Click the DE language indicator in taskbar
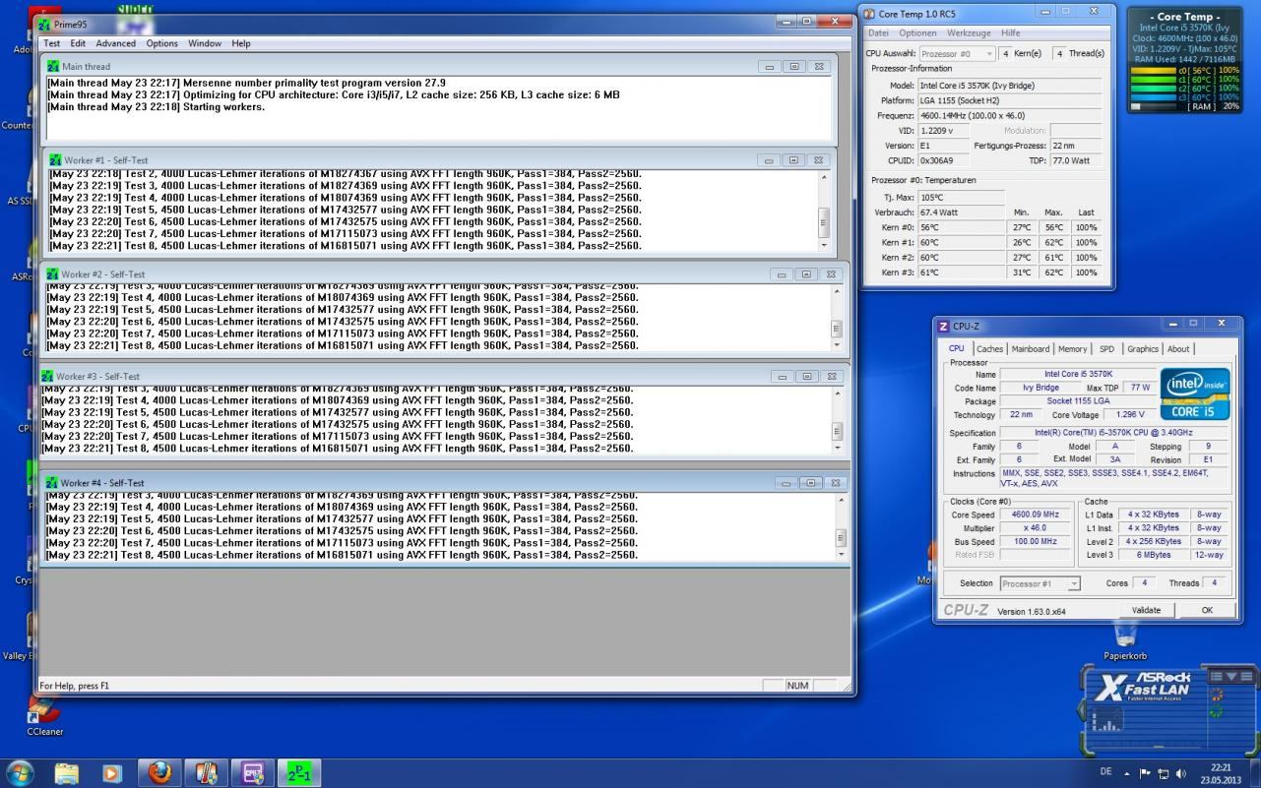Screen dimensions: 1261x788 (x=1105, y=772)
